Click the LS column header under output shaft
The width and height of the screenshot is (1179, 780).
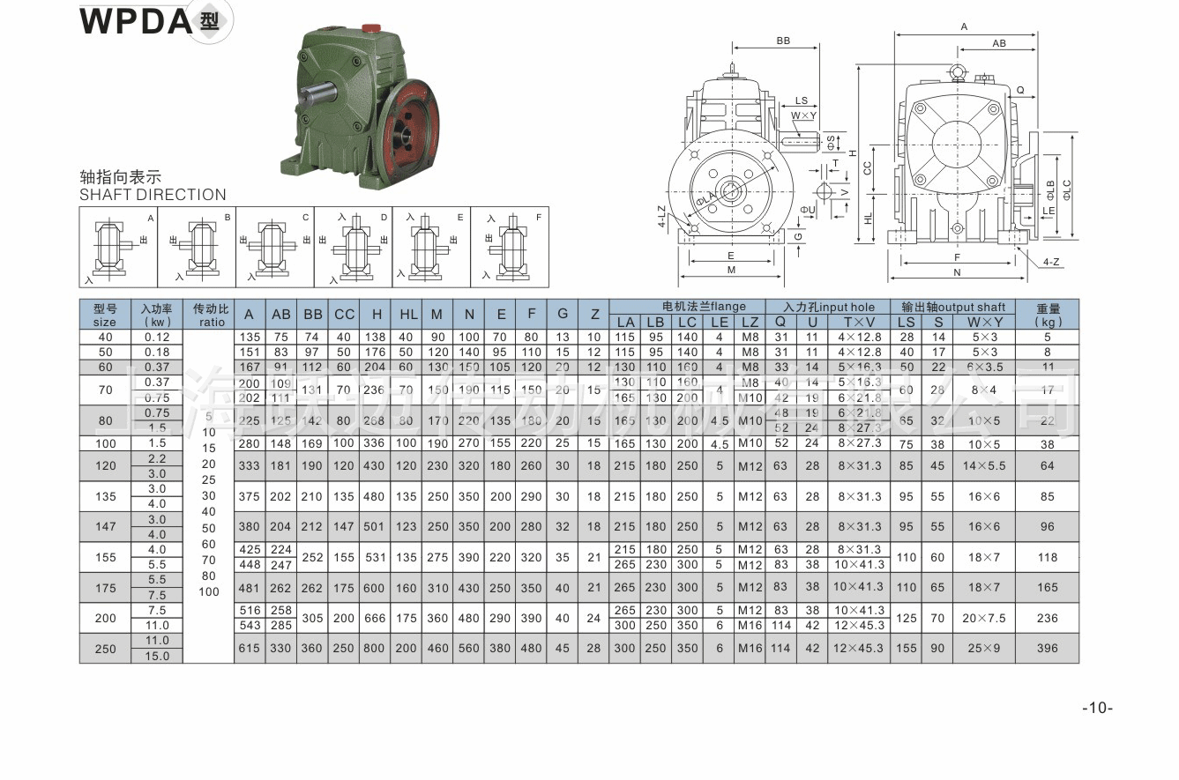coord(907,322)
